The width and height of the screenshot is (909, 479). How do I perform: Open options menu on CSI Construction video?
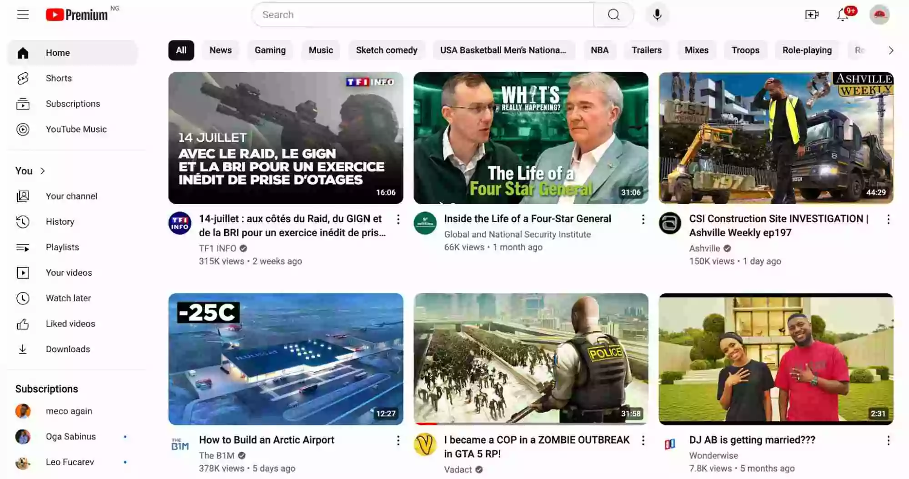[888, 220]
